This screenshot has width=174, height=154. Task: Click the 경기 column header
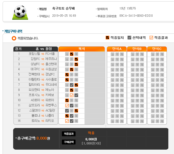point(18,49)
